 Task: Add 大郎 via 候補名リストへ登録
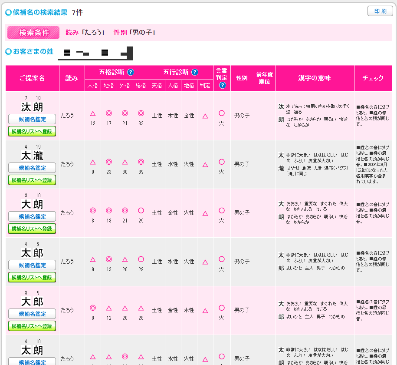tap(32, 326)
